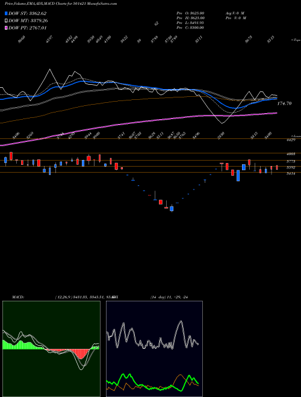Click the white DOW MT legend swatch
The image size is (301, 397).
click(6, 21)
